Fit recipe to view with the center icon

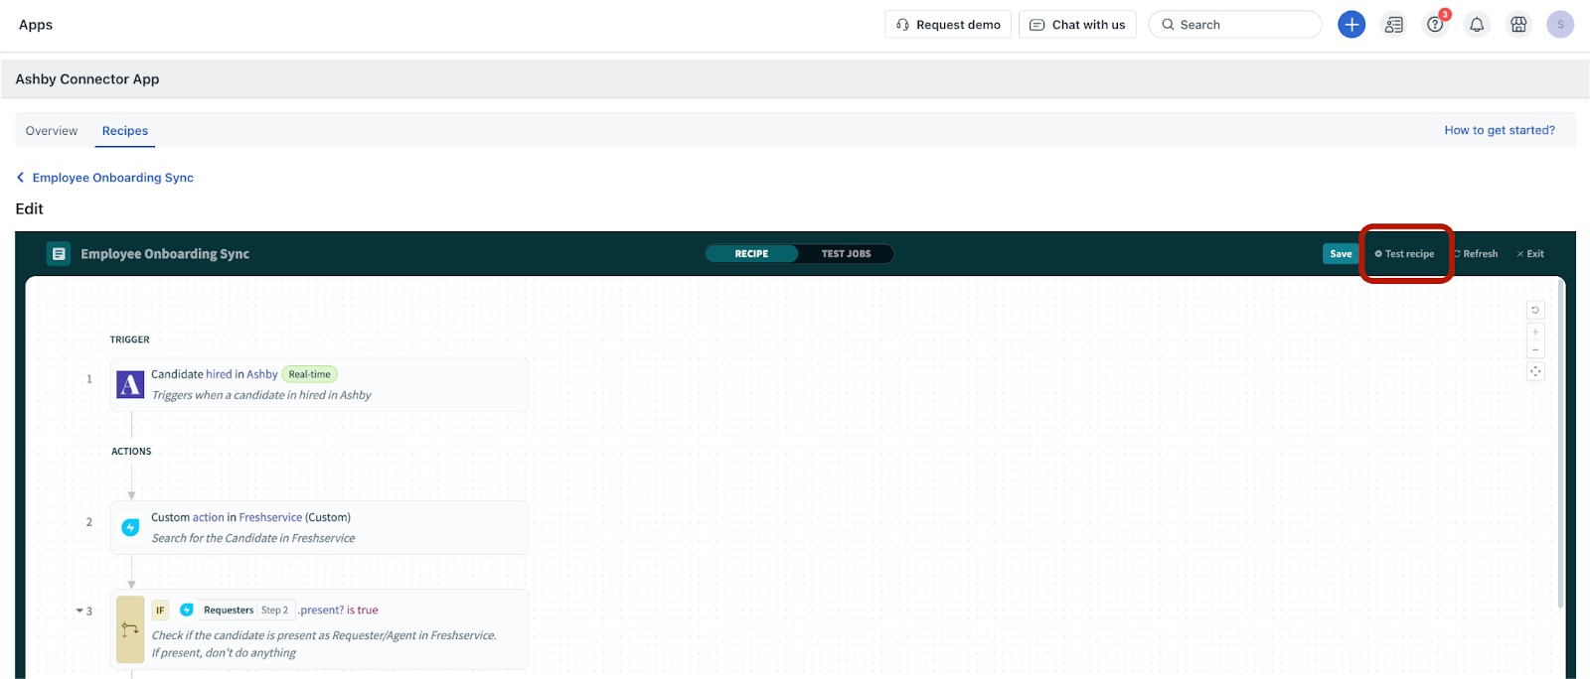[1535, 371]
